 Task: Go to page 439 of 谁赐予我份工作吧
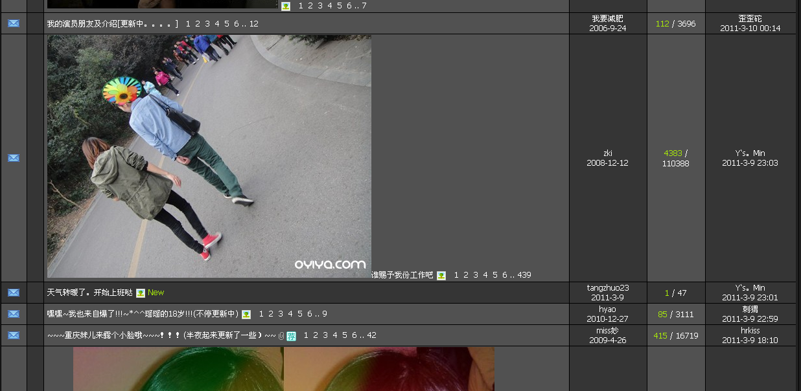(524, 275)
